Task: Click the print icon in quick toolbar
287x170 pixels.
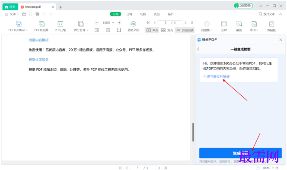Action: (37, 14)
